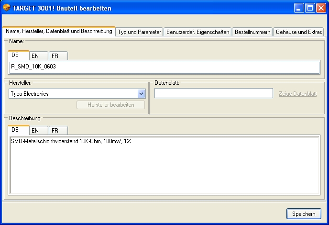
Task: Go to 'Gehäuse und Extras' tab
Action: [x=299, y=32]
